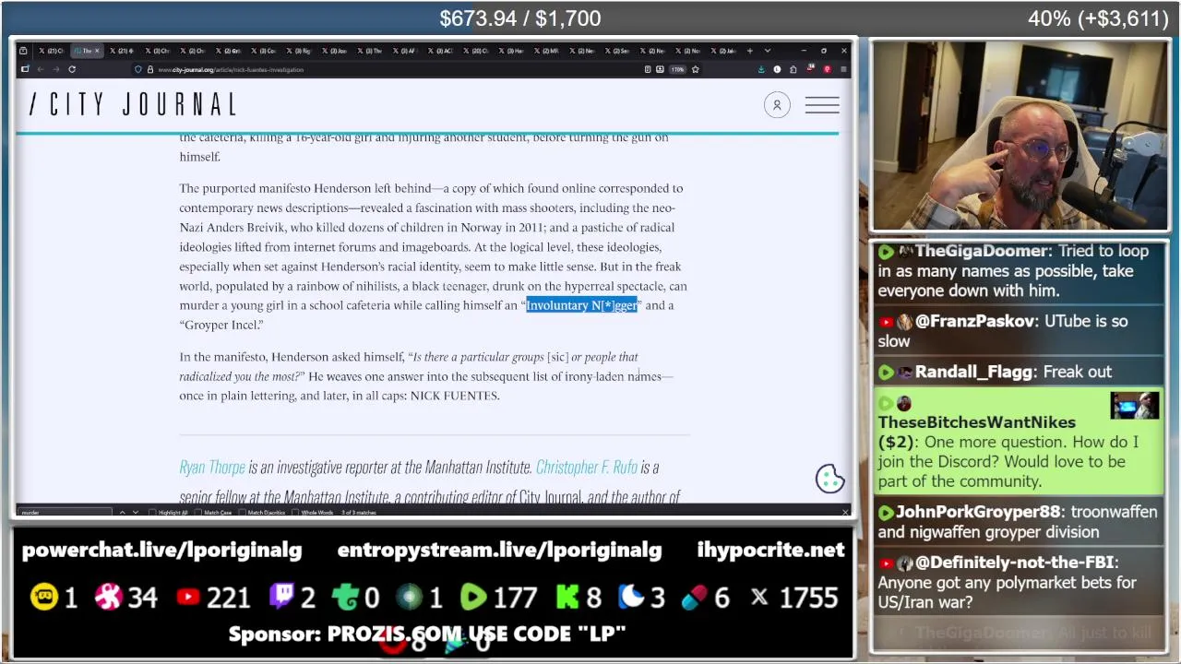
Task: Open the browser application menu button
Action: click(x=842, y=69)
